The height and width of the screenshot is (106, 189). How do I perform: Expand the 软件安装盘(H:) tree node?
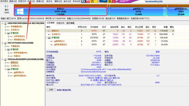(x=9, y=53)
